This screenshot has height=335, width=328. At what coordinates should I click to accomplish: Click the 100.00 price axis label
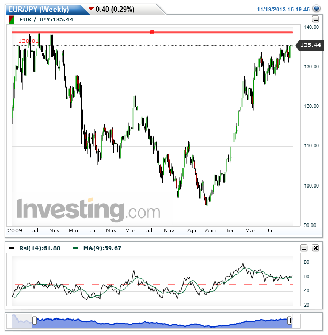tap(311, 185)
